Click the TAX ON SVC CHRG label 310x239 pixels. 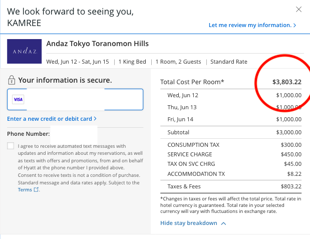tap(191, 164)
